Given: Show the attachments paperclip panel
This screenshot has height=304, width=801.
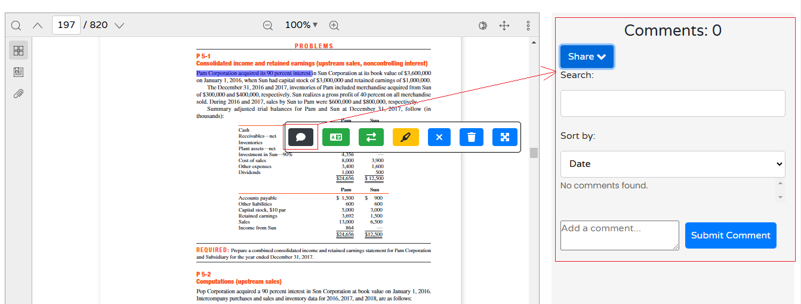Looking at the screenshot, I should point(19,94).
